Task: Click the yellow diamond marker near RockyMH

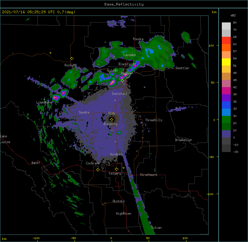Action: (x=72, y=59)
